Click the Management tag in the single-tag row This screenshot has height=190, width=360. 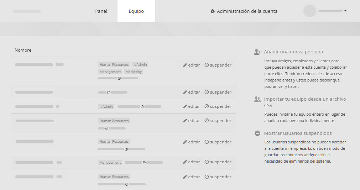point(110,163)
